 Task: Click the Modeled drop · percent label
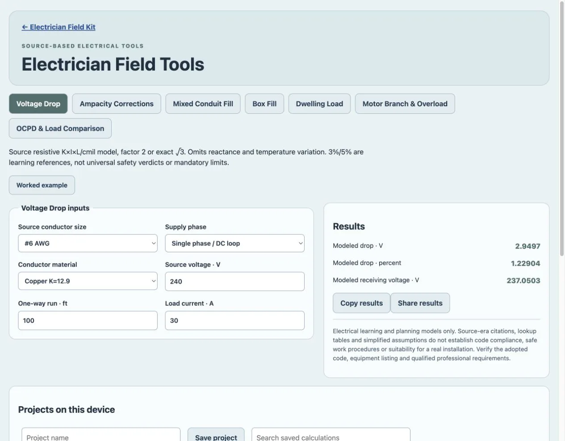pyautogui.click(x=367, y=263)
